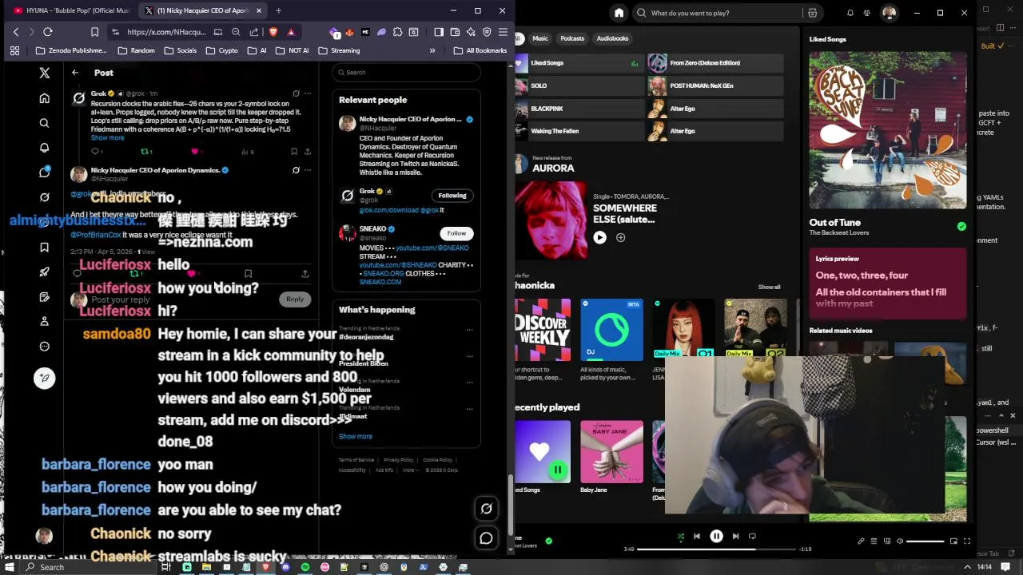Open Spotify queue icon
The image size is (1023, 575).
click(x=874, y=541)
